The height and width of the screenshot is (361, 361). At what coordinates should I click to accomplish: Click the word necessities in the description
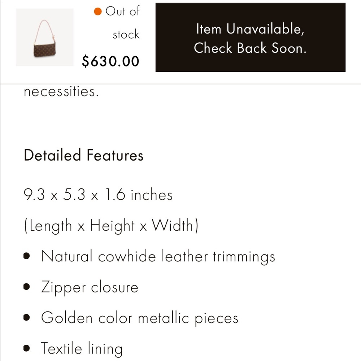(61, 91)
